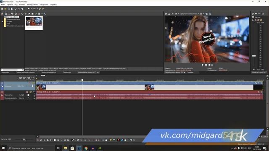Select the 'Все медиафайлы' tree folder
Viewport: 269px width, 151px height.
coord(13,17)
